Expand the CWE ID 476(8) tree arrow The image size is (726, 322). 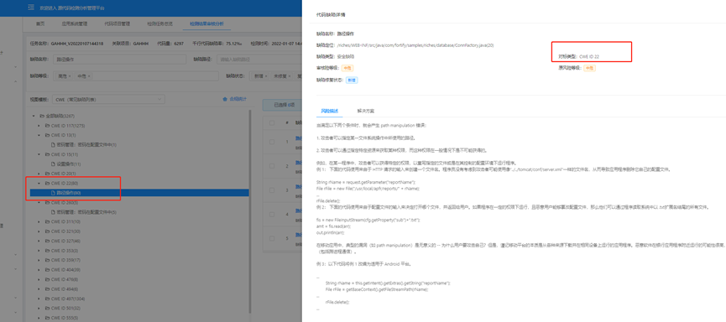point(39,279)
